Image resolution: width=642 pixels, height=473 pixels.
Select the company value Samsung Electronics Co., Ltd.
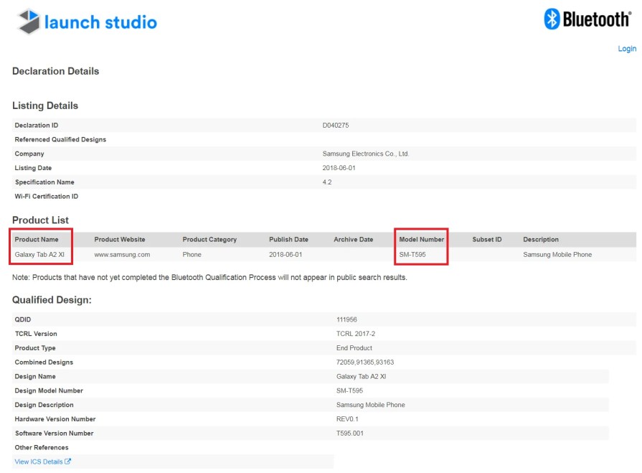click(x=366, y=154)
